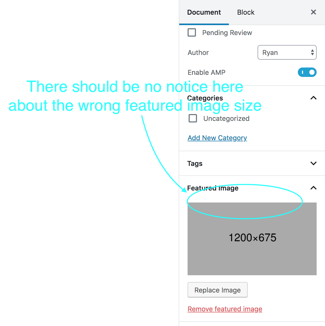This screenshot has width=325, height=326.
Task: Close the settings sidebar
Action: pos(313,12)
